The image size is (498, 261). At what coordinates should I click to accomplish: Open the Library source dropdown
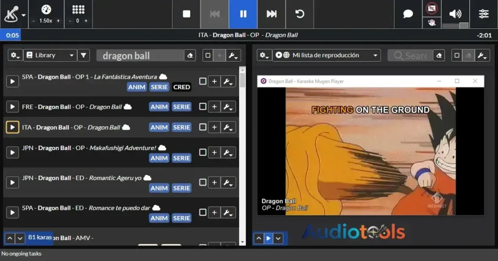(50, 56)
